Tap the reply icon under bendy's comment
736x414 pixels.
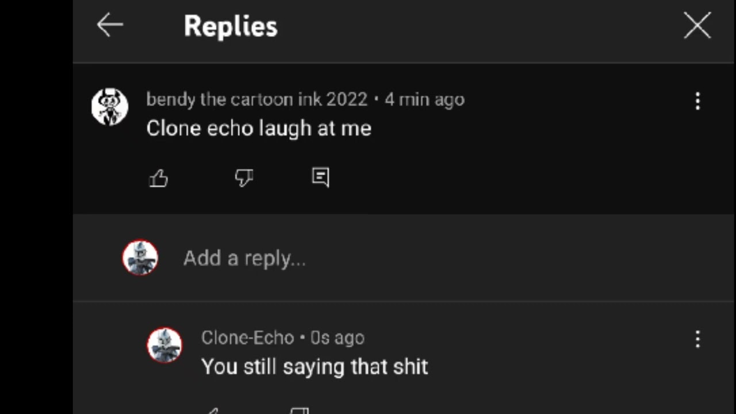coord(320,177)
